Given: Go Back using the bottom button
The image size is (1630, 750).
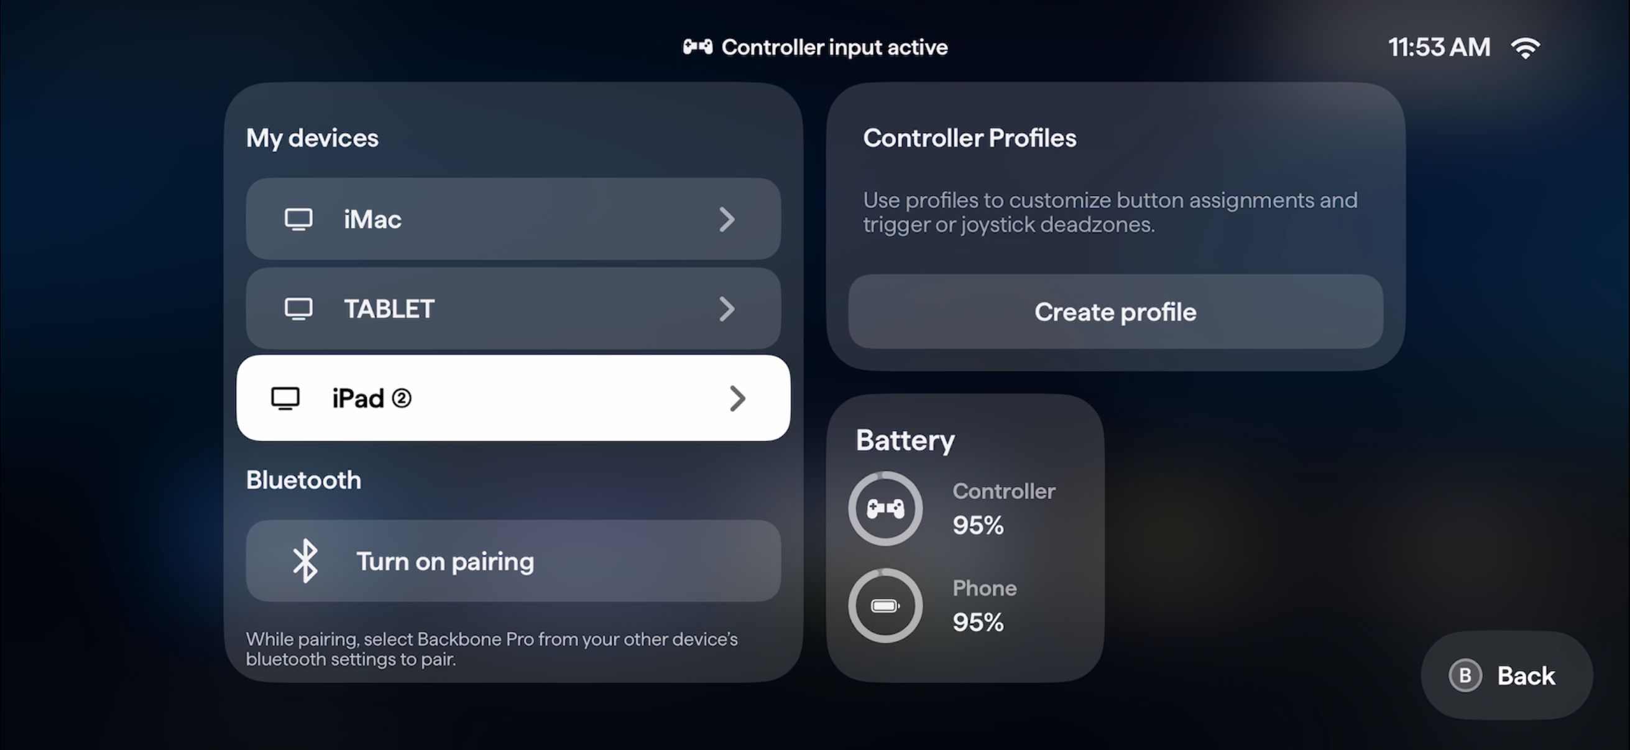Looking at the screenshot, I should pos(1507,675).
